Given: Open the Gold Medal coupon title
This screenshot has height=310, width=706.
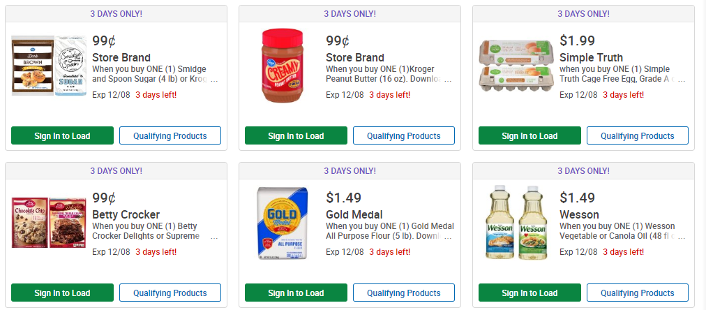Looking at the screenshot, I should pyautogui.click(x=354, y=214).
